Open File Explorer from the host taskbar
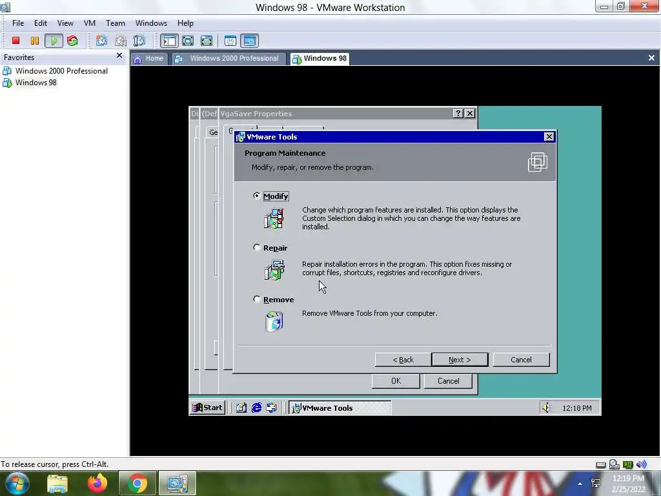This screenshot has width=661, height=496. point(57,483)
